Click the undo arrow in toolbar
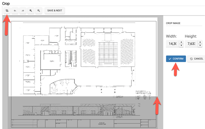The image size is (205, 129). tap(15, 11)
